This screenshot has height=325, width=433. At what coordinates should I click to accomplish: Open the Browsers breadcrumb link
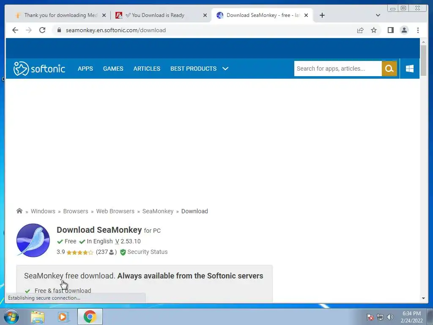pyautogui.click(x=76, y=211)
